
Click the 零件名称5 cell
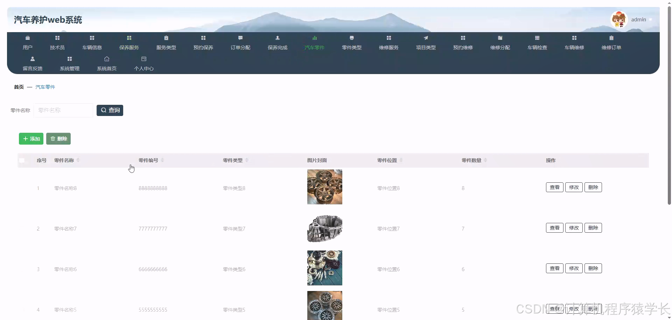[x=65, y=310]
